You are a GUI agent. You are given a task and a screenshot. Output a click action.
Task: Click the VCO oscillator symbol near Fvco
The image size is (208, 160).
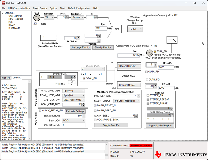pos(150,53)
